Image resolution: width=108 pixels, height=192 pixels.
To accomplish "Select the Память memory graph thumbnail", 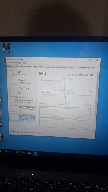I will point(13,82).
